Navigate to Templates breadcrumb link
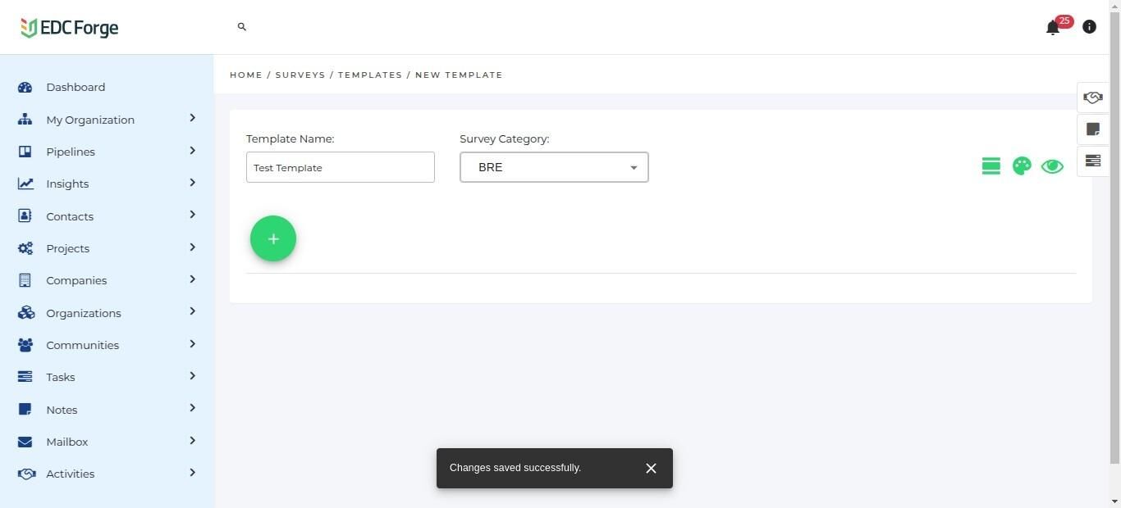Image resolution: width=1121 pixels, height=508 pixels. (370, 75)
